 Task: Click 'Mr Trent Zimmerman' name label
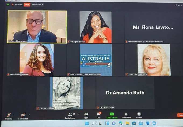click(17, 41)
